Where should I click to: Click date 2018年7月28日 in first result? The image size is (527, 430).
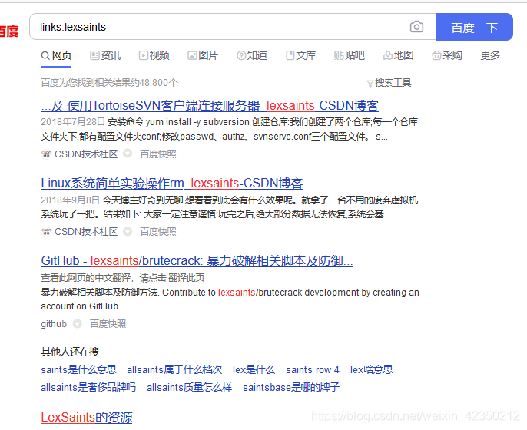(73, 121)
